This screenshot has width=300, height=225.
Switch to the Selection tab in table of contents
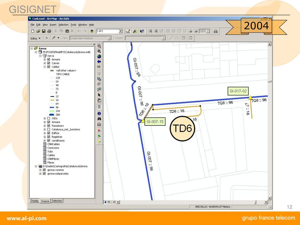click(57, 201)
